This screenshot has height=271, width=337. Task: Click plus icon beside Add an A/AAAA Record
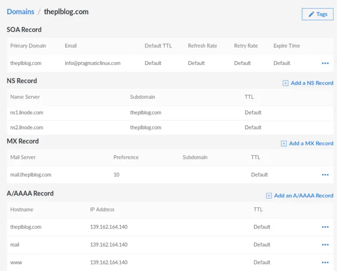click(269, 196)
